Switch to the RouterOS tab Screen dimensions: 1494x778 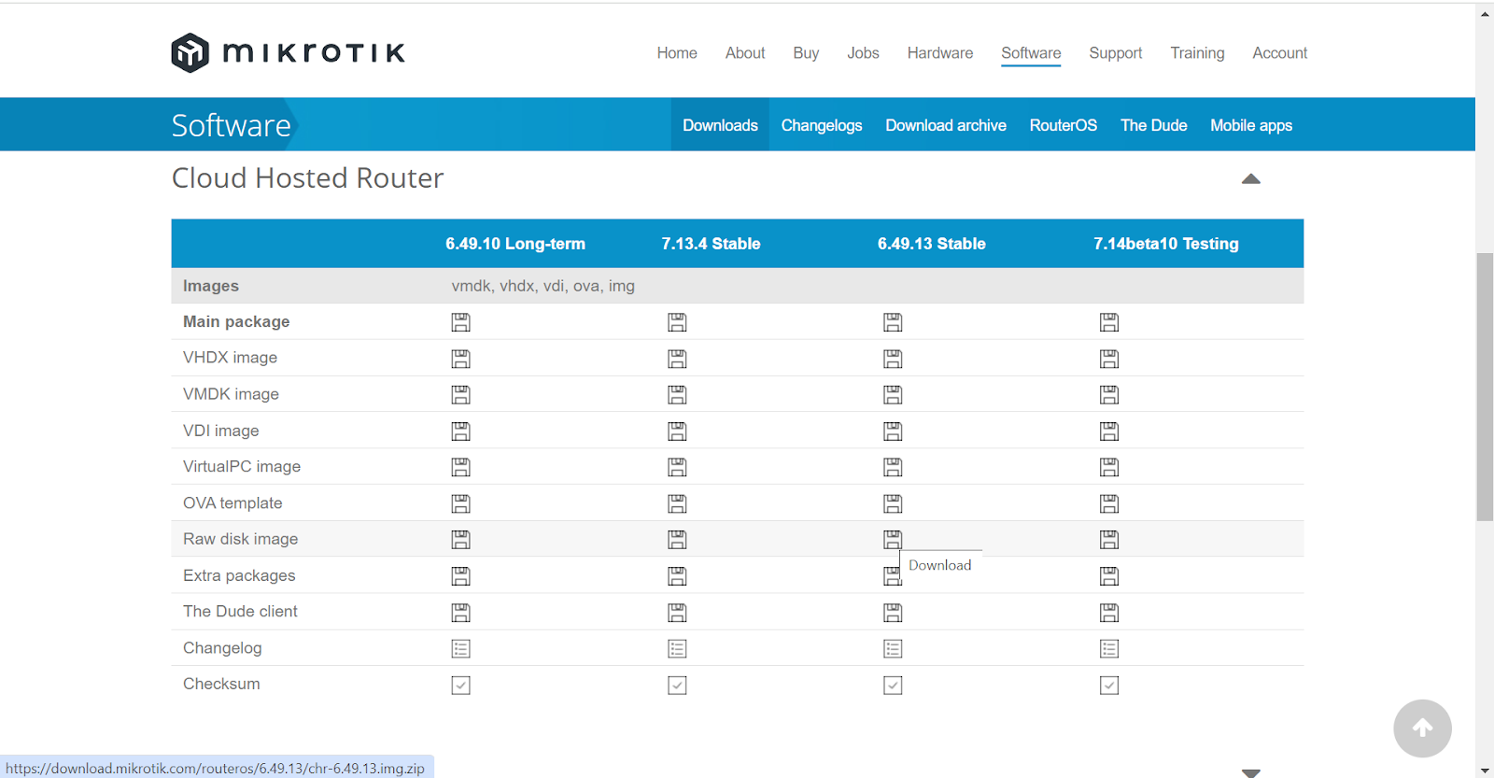click(1064, 125)
